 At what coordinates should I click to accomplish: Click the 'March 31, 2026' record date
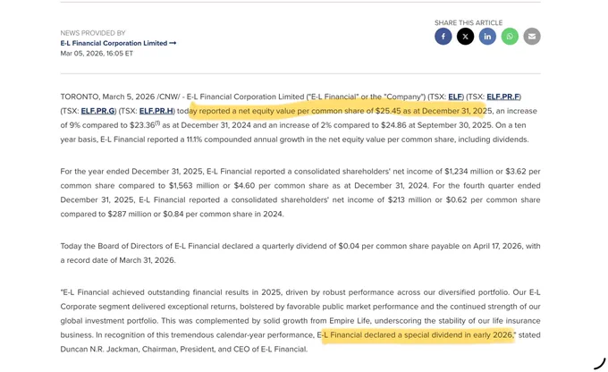(x=147, y=260)
